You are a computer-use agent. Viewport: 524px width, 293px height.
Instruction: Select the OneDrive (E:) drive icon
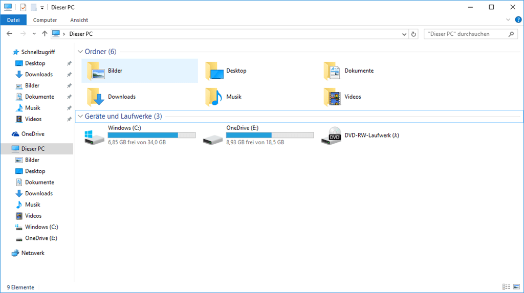(x=212, y=139)
